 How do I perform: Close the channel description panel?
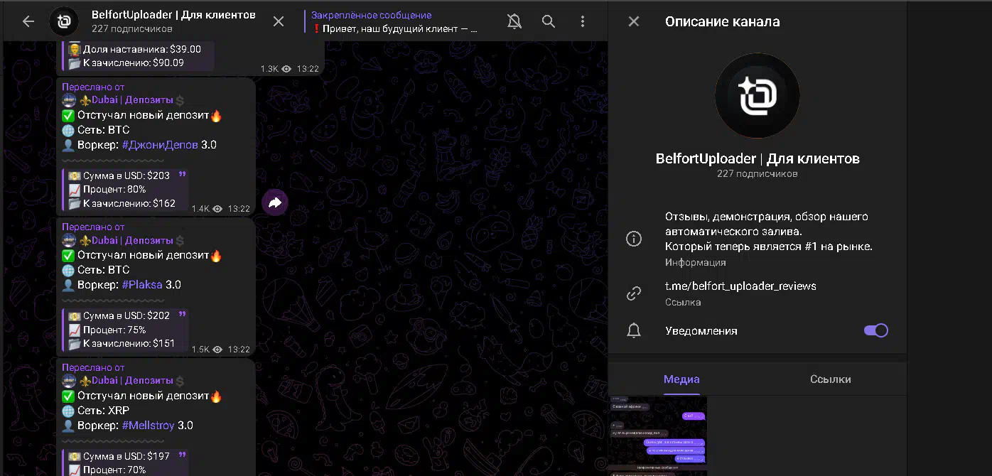click(634, 21)
